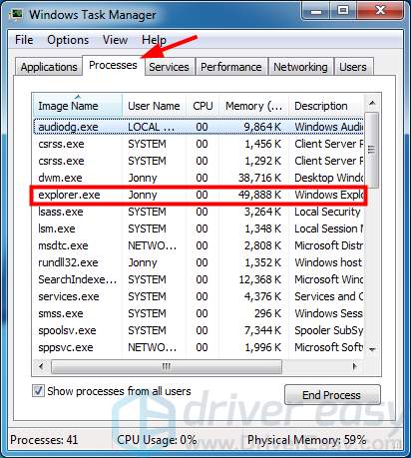Minimize the Task Manager window

[x=316, y=11]
